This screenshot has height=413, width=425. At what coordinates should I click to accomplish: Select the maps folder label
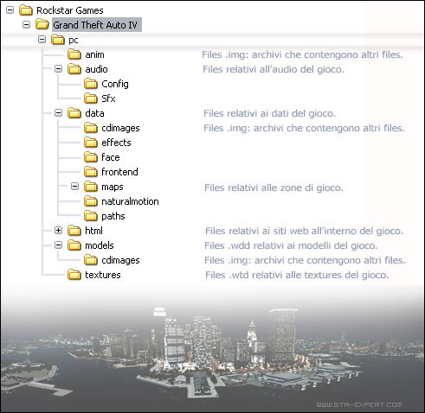113,187
